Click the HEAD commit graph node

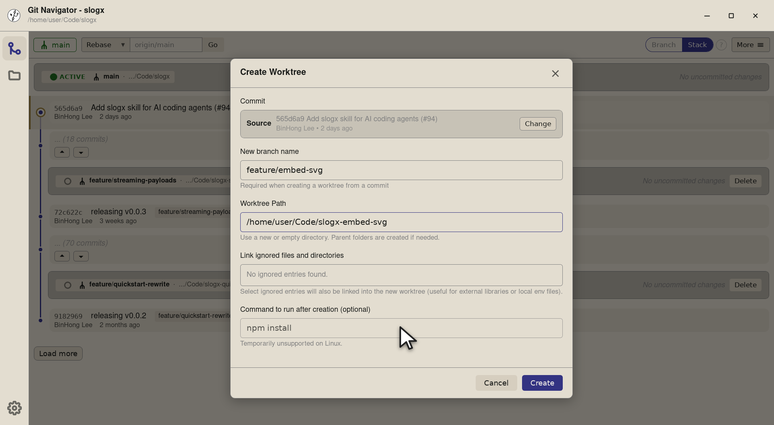click(41, 112)
